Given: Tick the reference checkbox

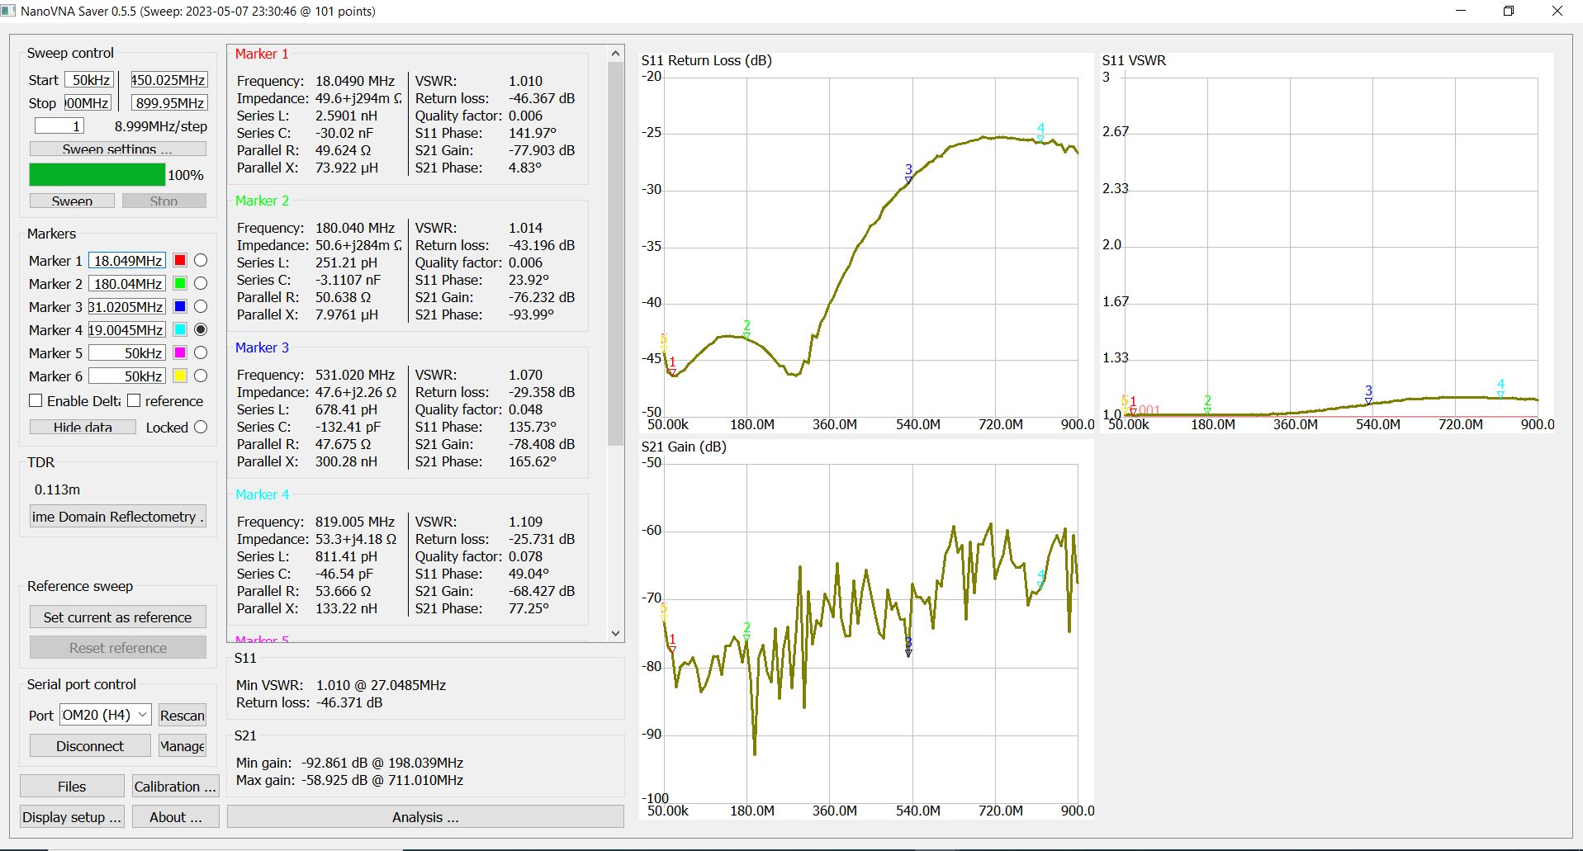Looking at the screenshot, I should tap(134, 400).
